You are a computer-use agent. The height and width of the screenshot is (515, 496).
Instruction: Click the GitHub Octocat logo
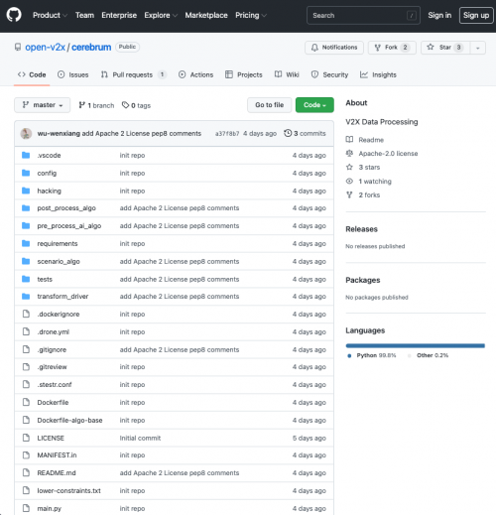(14, 15)
